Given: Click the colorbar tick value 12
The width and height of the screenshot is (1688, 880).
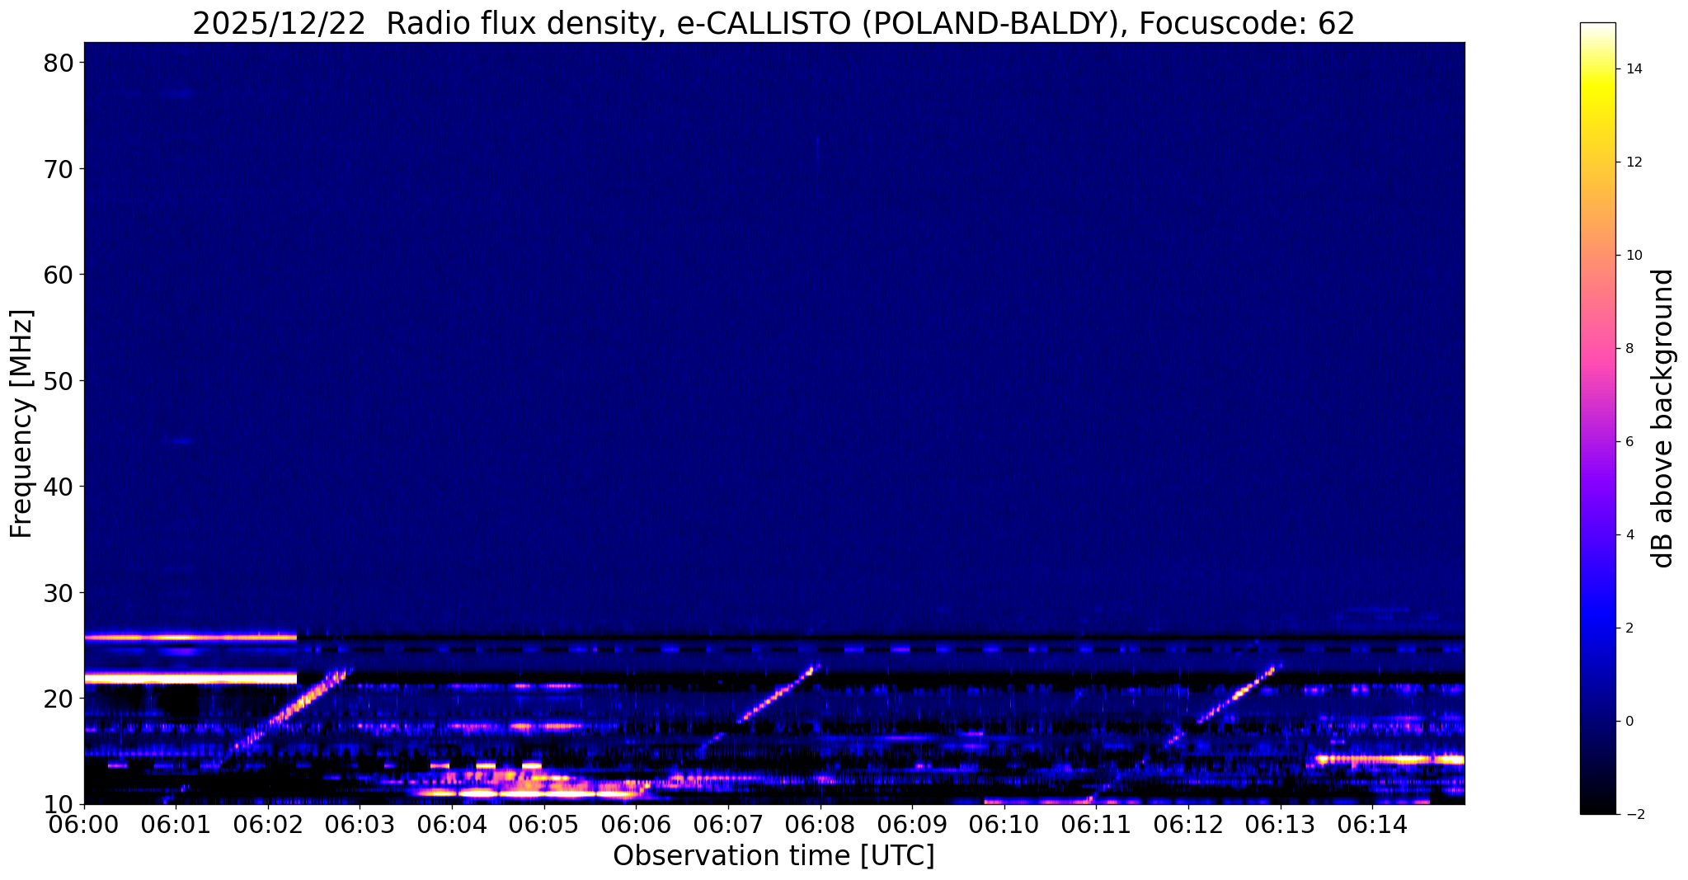Looking at the screenshot, I should click(x=1634, y=162).
